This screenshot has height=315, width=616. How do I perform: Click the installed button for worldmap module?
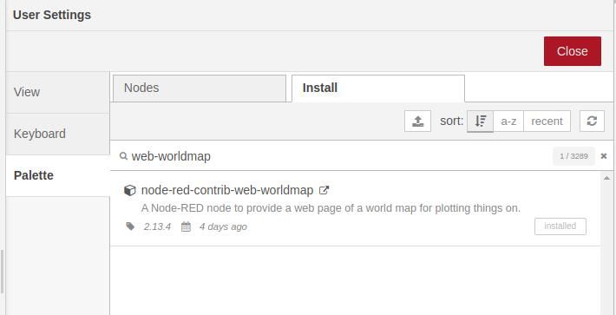[560, 226]
